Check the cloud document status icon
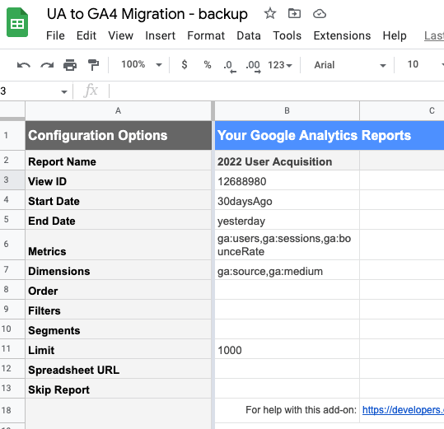444x429 pixels. pos(320,13)
